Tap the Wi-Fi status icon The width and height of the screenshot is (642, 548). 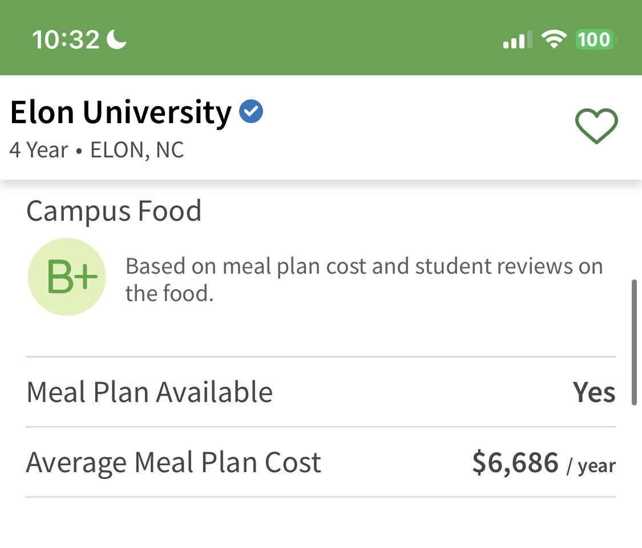[554, 39]
